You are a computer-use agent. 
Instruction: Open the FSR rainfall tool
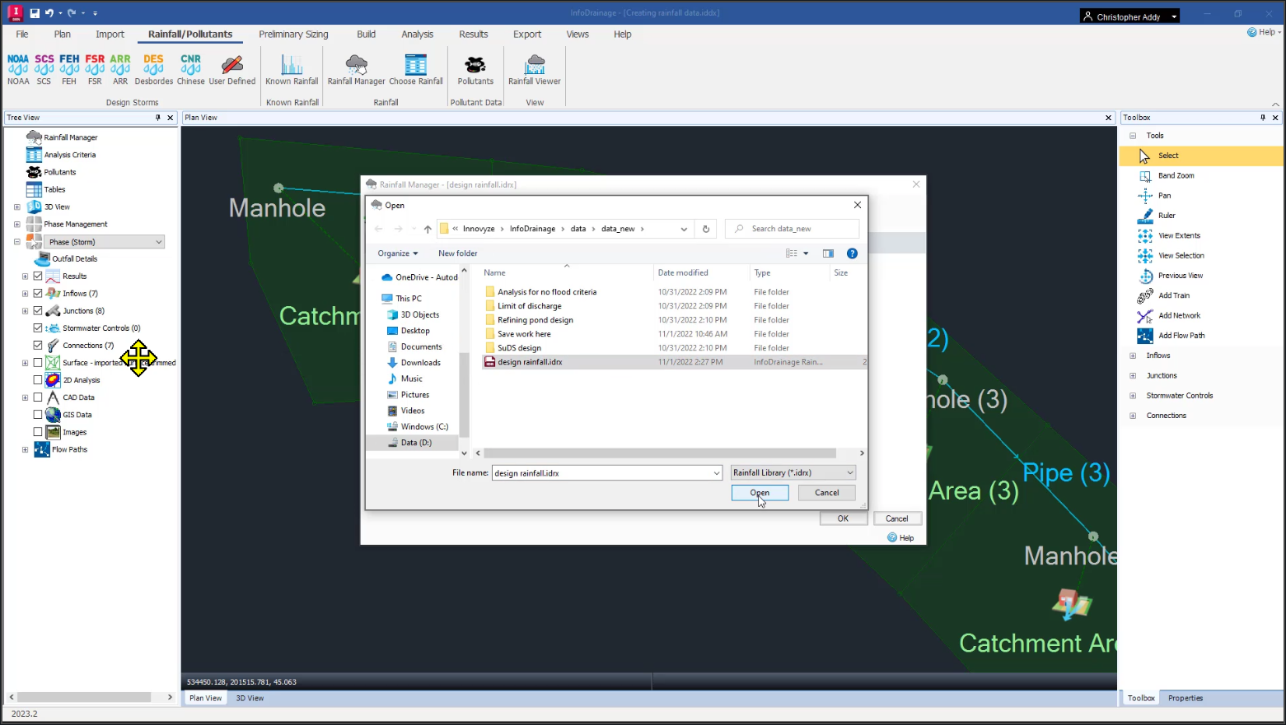pyautogui.click(x=95, y=70)
